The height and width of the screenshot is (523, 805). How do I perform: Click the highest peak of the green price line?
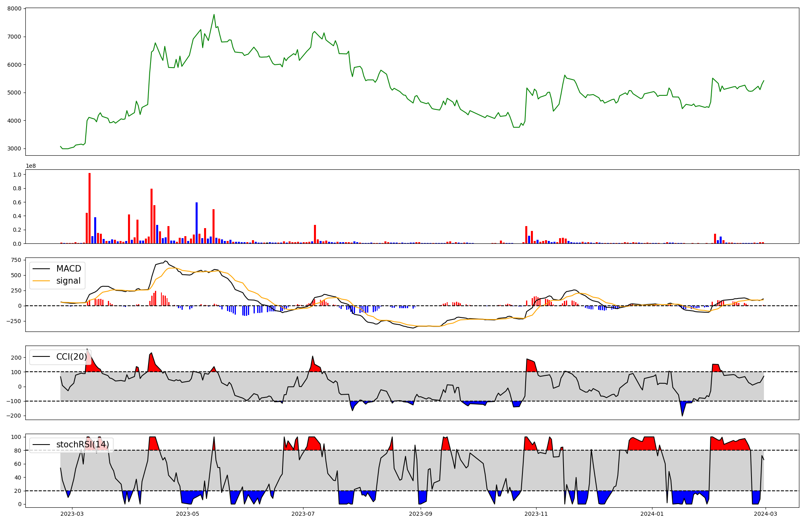coord(214,15)
